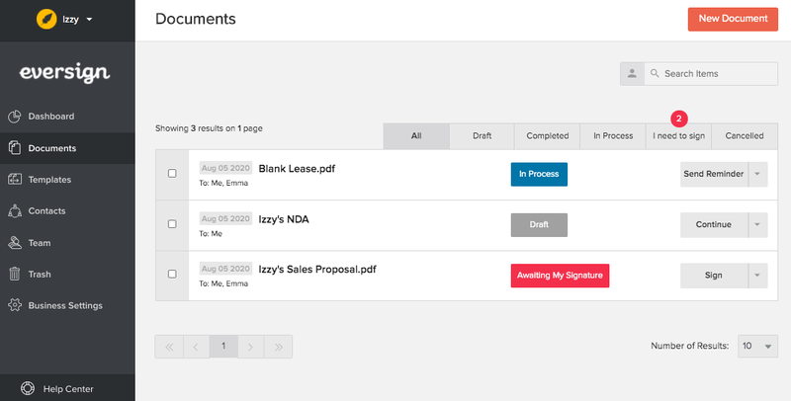The width and height of the screenshot is (791, 401).
Task: Click the Dashboard pie chart icon
Action: coord(15,117)
